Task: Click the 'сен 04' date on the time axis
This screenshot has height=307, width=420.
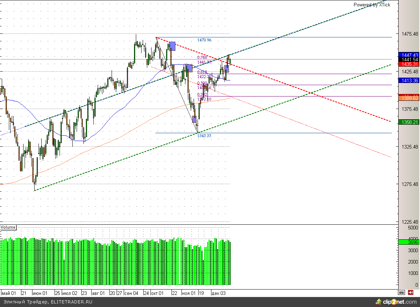Action: pyautogui.click(x=131, y=293)
